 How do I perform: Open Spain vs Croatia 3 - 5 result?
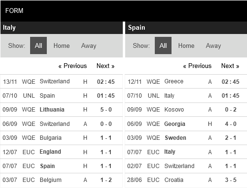186,180
